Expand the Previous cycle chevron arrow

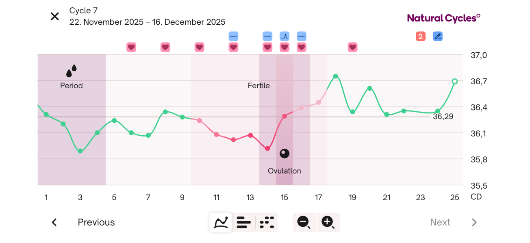click(54, 222)
